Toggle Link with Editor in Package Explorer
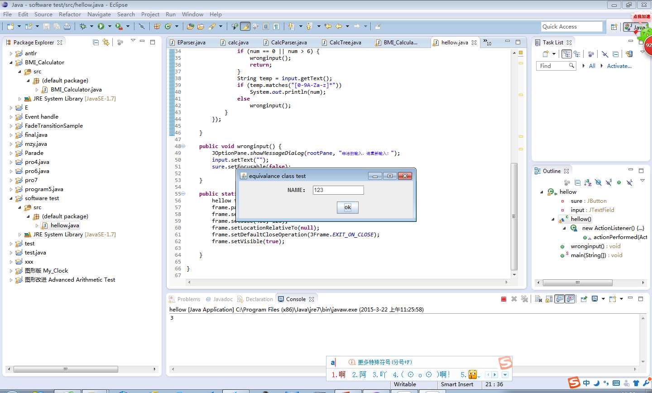 tap(106, 42)
